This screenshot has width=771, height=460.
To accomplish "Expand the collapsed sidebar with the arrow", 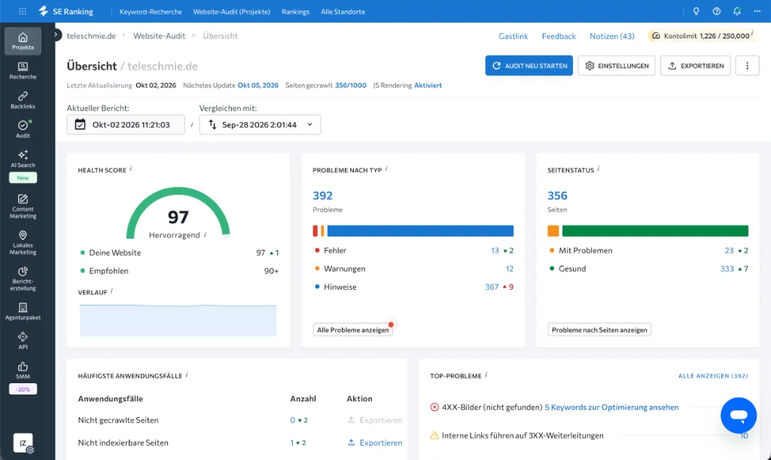I will (x=56, y=35).
